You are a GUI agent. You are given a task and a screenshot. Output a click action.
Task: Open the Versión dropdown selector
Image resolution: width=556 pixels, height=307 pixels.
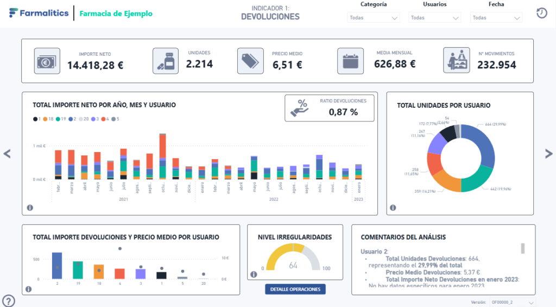(512, 302)
